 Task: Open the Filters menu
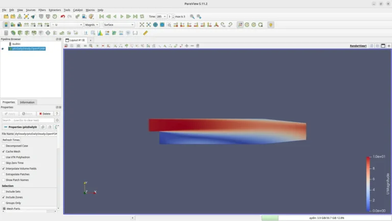coord(42,10)
